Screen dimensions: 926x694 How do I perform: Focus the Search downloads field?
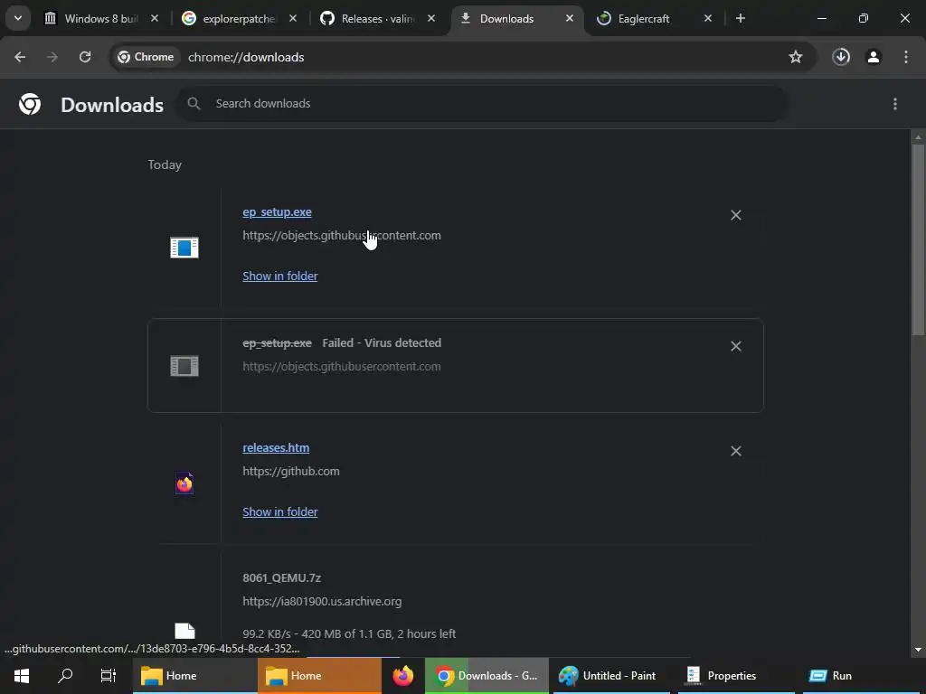482,104
